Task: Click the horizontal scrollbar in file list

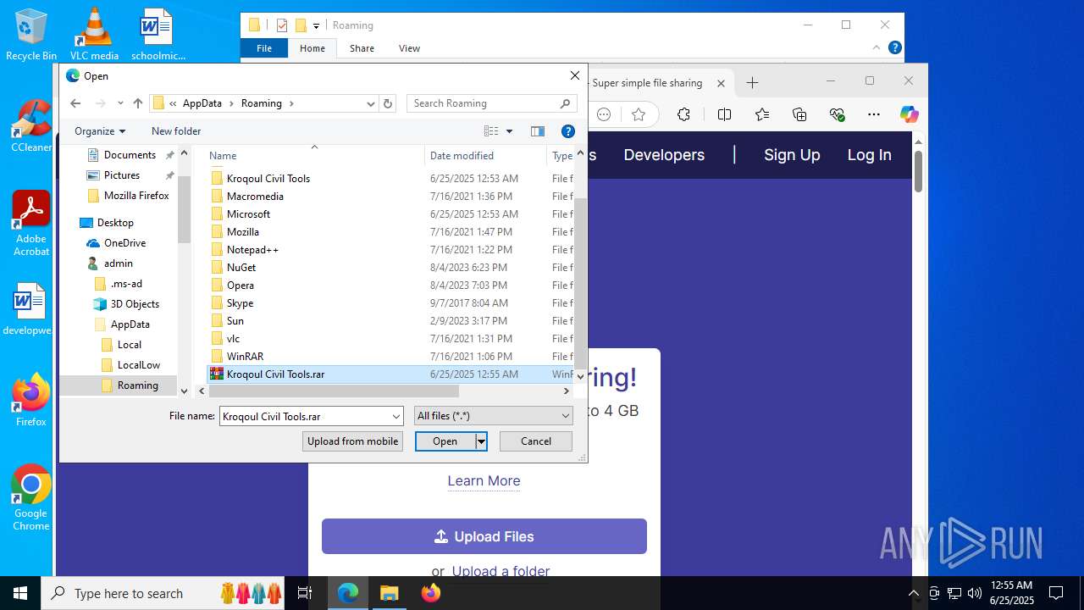Action: [x=334, y=391]
